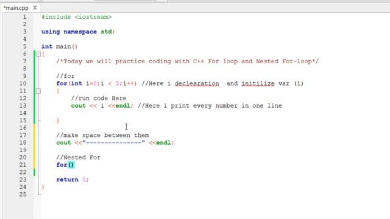
Task: Click line number 25 in gutter
Action: click(23, 195)
